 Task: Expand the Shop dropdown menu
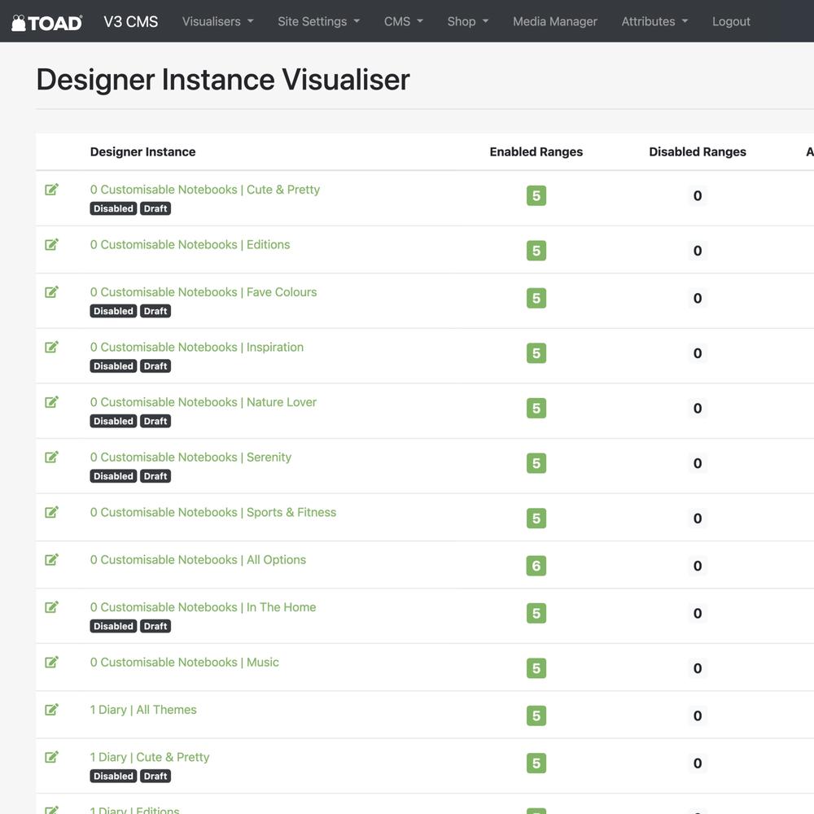[x=467, y=22]
